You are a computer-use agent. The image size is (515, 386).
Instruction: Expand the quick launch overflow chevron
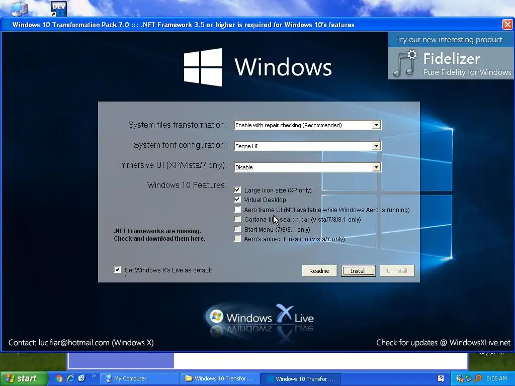click(x=94, y=376)
